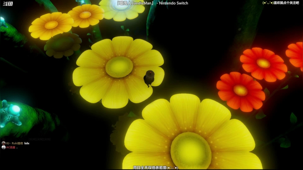This screenshot has height=170, width=303.
Task: Click the center of the middle yellow flower
Action: point(119,67)
